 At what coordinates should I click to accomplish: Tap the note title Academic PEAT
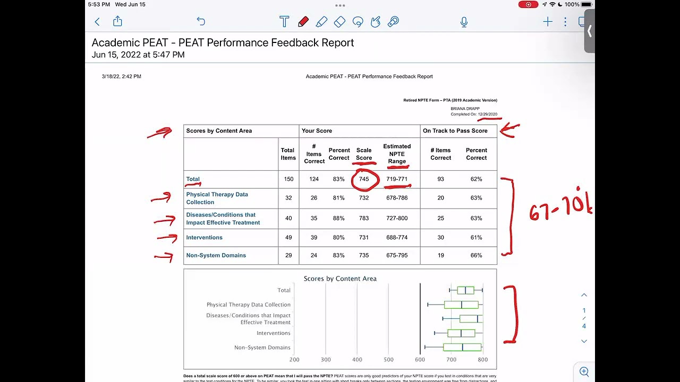[x=223, y=42]
